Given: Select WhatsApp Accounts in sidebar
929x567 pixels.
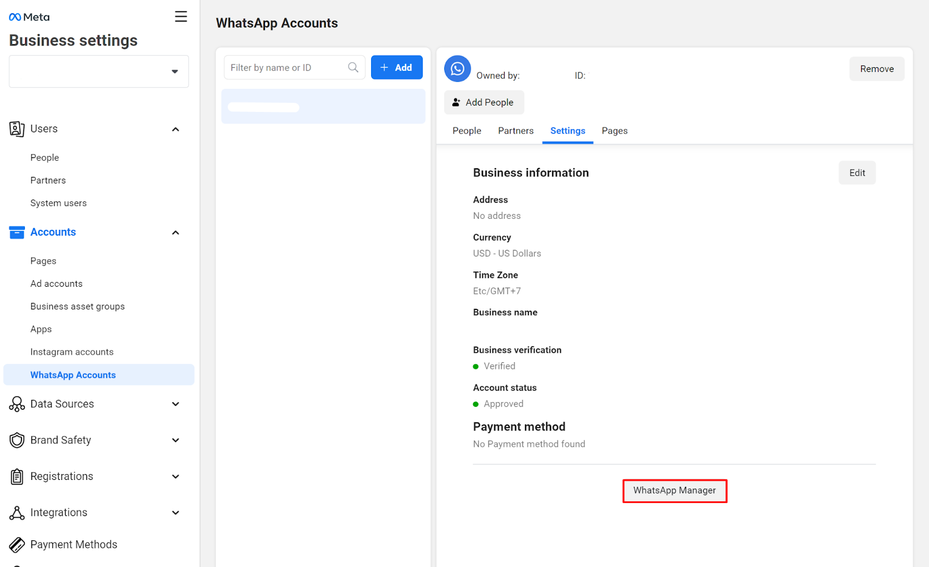Looking at the screenshot, I should 99,374.
